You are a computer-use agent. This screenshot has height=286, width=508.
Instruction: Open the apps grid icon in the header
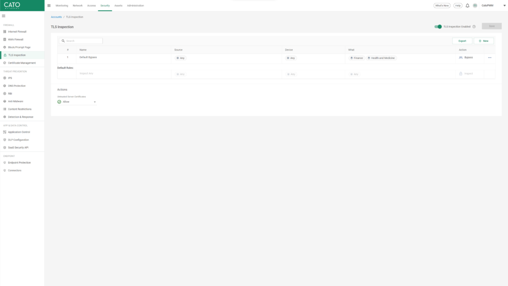[x=49, y=5]
